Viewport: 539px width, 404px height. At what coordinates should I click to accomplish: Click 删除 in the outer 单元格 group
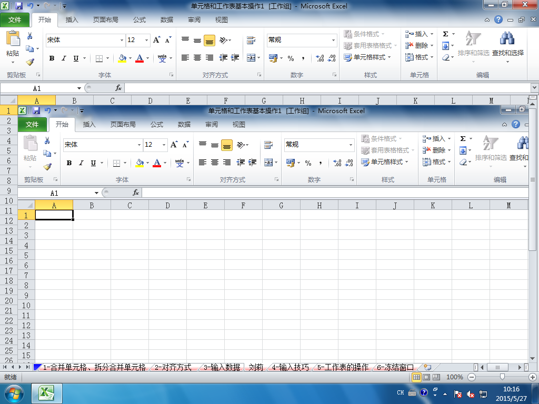coord(420,45)
